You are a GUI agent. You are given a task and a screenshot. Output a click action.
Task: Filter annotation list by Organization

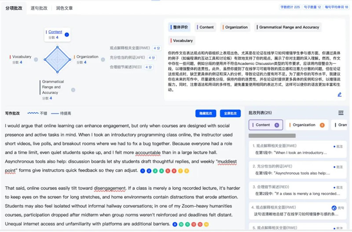tap(306, 125)
